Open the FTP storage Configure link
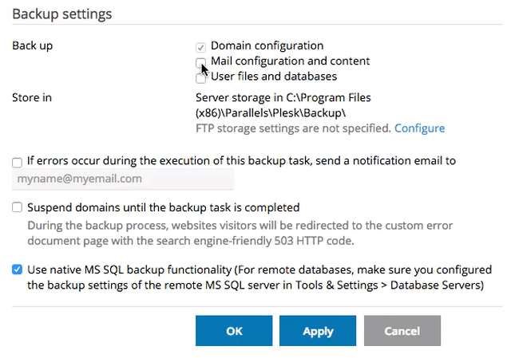Viewport: 511px width, 358px height. [419, 128]
